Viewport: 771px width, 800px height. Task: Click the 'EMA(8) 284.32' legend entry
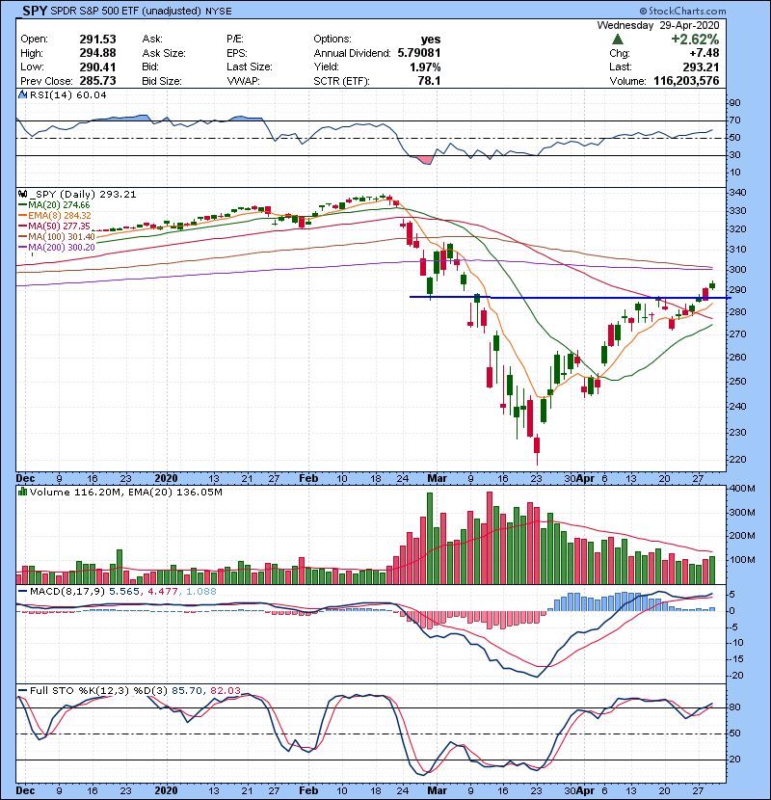[60, 216]
